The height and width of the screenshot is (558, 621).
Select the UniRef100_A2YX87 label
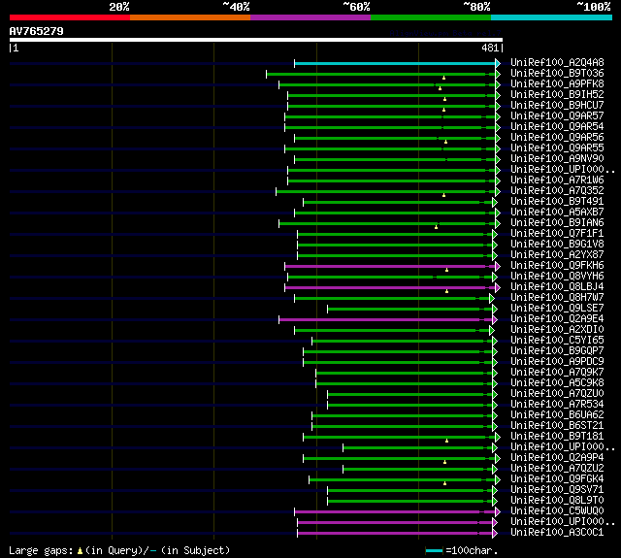pos(557,255)
